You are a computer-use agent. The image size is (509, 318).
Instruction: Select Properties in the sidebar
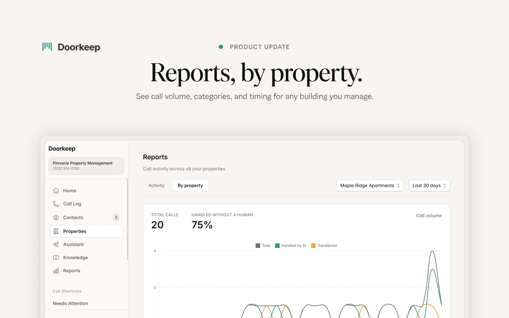(x=86, y=231)
